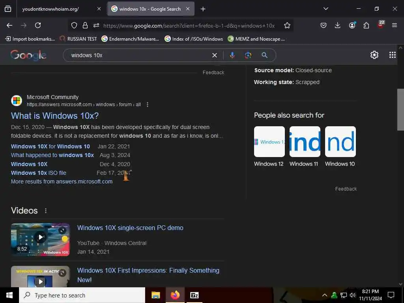Click the page vertical scrollbar thumb

tap(400, 110)
